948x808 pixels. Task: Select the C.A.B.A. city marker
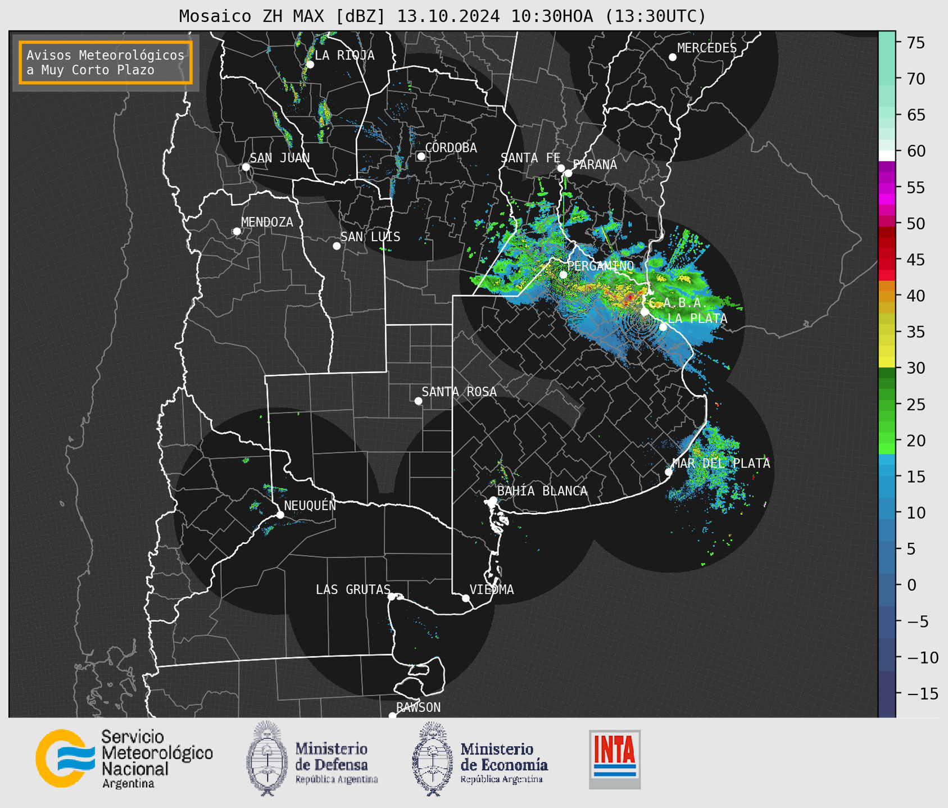[x=645, y=312]
